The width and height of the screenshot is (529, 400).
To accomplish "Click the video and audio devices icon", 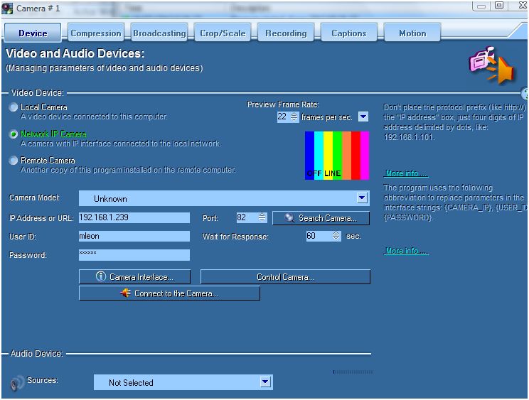I will pos(491,65).
